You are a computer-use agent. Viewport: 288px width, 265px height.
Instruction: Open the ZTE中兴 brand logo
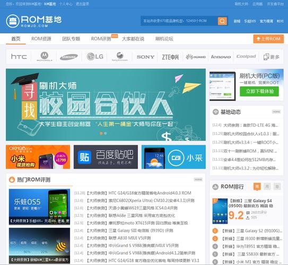[170, 57]
